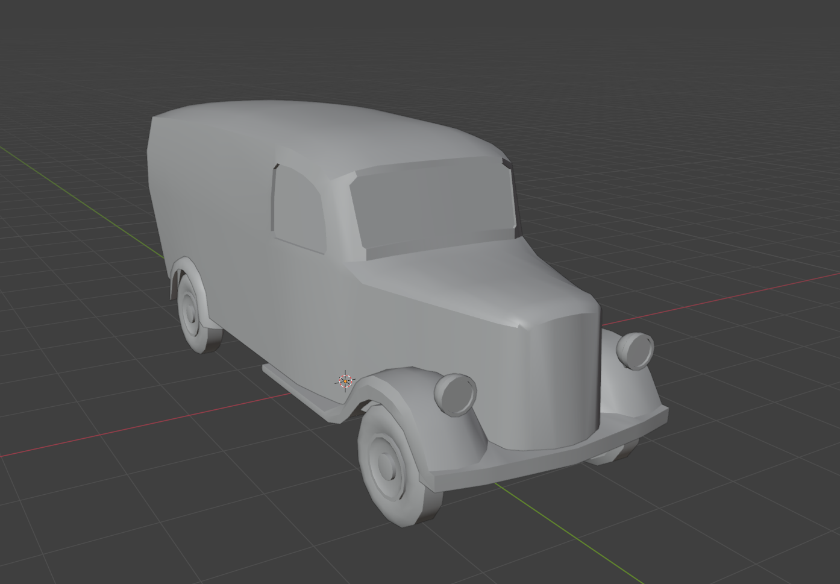Click the headlight nearest the front wheel
The height and width of the screenshot is (584, 840).
[456, 394]
